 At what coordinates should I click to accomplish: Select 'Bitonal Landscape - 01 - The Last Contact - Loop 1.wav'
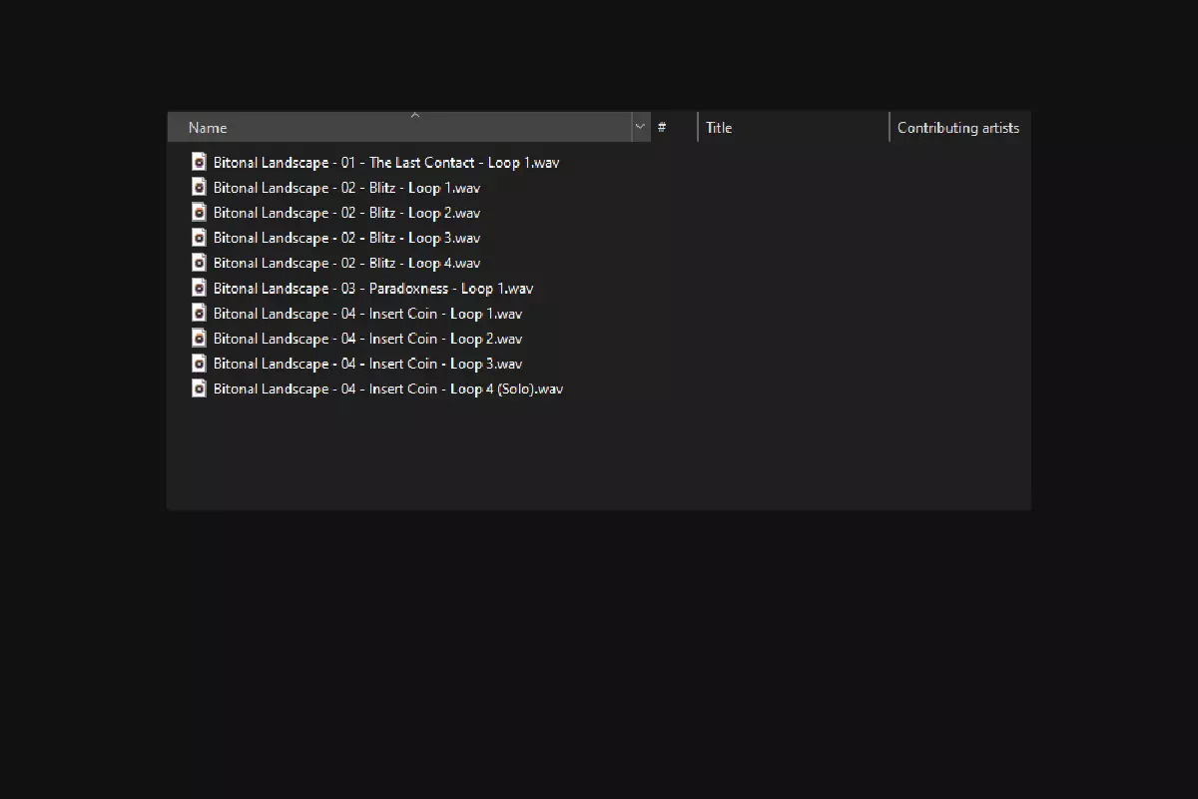tap(386, 162)
